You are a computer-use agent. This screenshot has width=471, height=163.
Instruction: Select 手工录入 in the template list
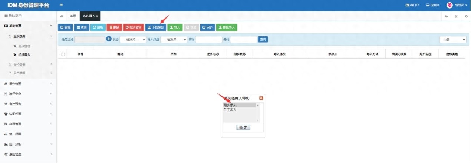[x=230, y=110]
